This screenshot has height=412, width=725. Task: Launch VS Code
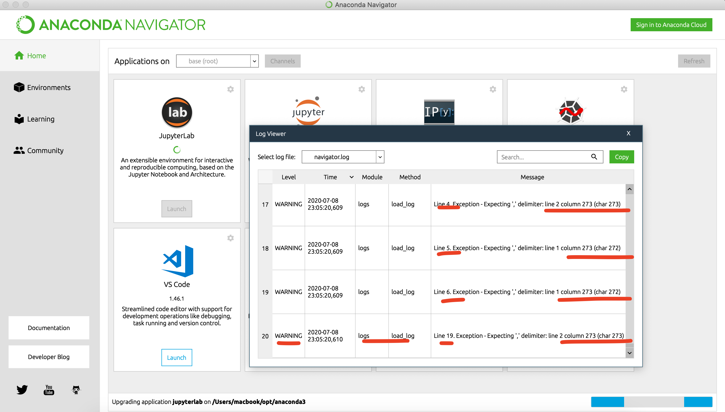click(x=177, y=357)
